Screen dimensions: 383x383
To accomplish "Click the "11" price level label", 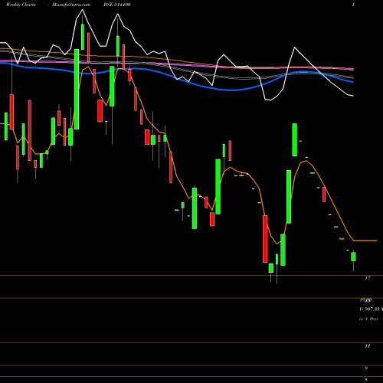I will coord(368,346).
